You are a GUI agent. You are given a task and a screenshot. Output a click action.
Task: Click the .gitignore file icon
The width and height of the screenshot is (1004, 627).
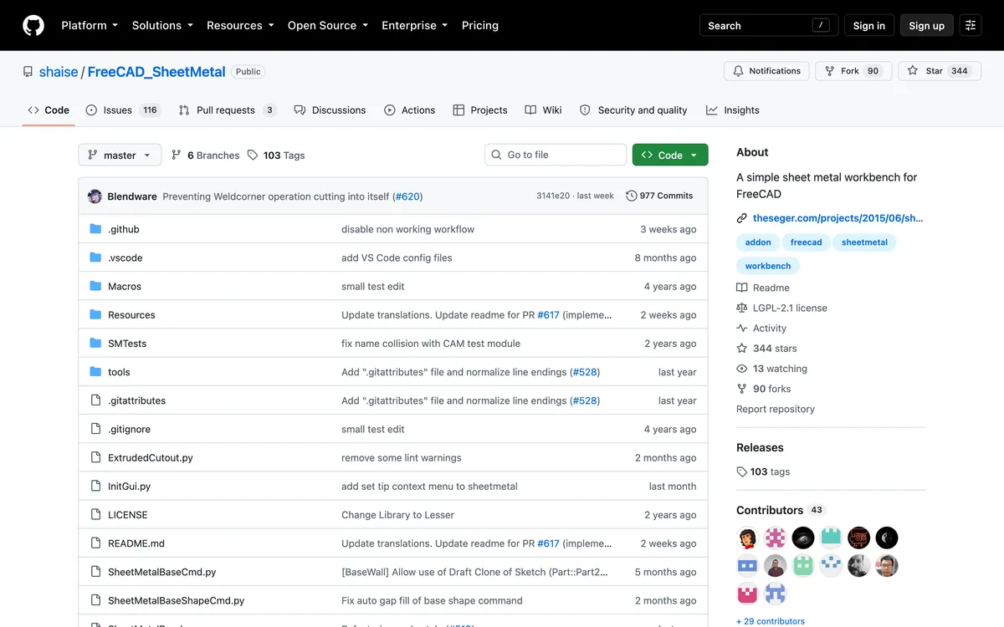click(95, 429)
